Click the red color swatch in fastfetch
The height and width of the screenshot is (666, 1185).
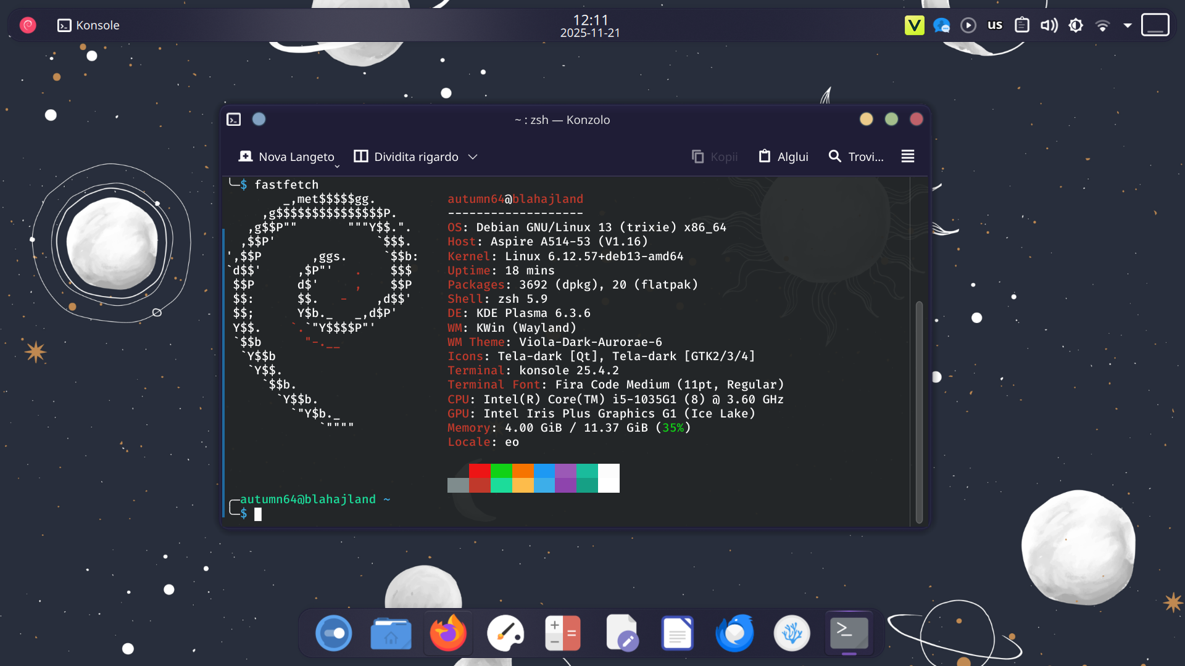[480, 471]
